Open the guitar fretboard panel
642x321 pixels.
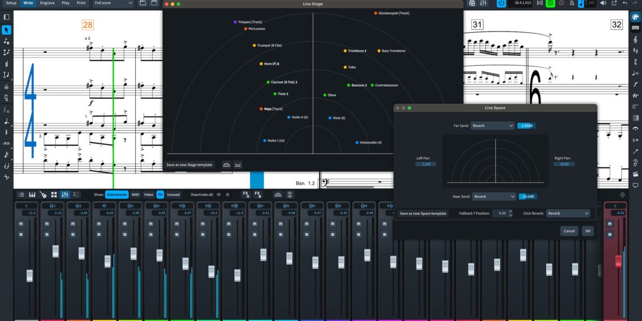43,194
